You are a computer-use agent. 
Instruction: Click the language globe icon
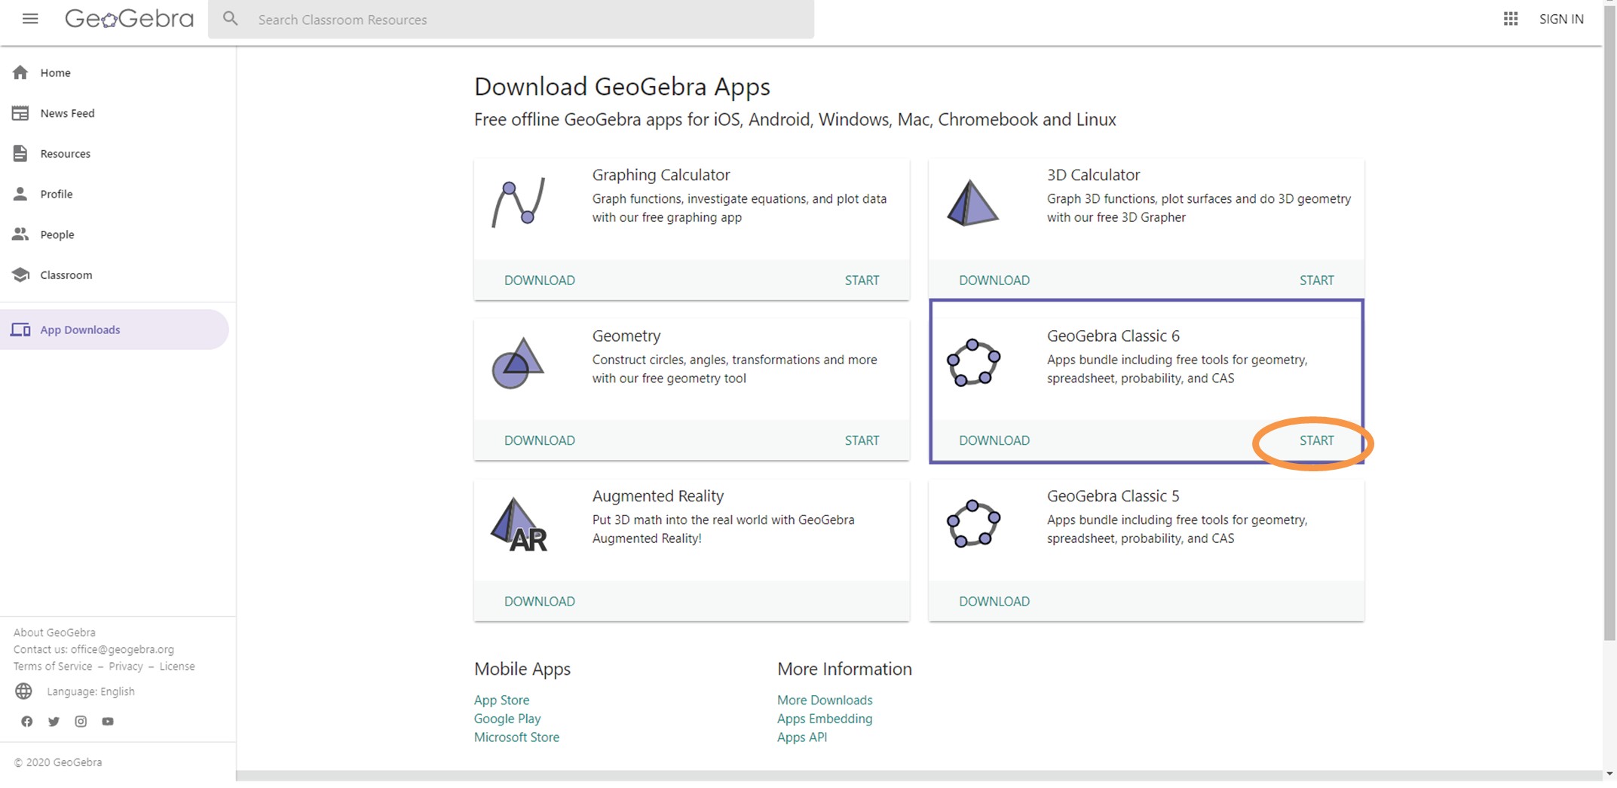tap(24, 691)
